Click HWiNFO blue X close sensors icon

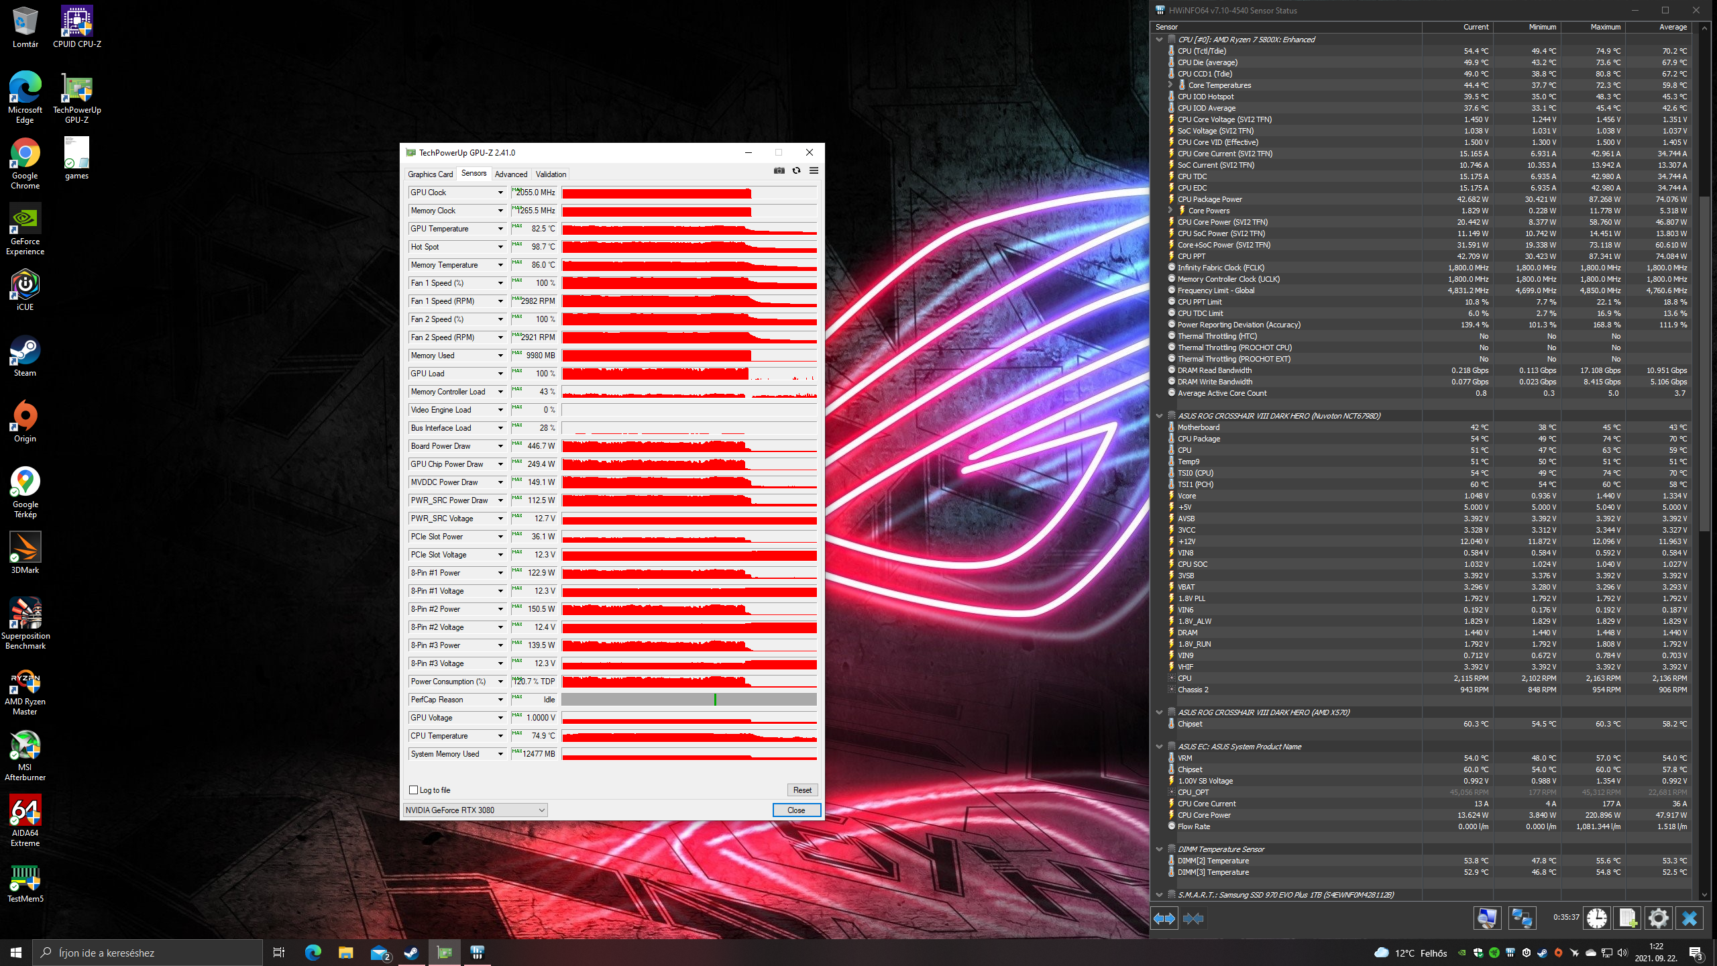tap(1690, 918)
